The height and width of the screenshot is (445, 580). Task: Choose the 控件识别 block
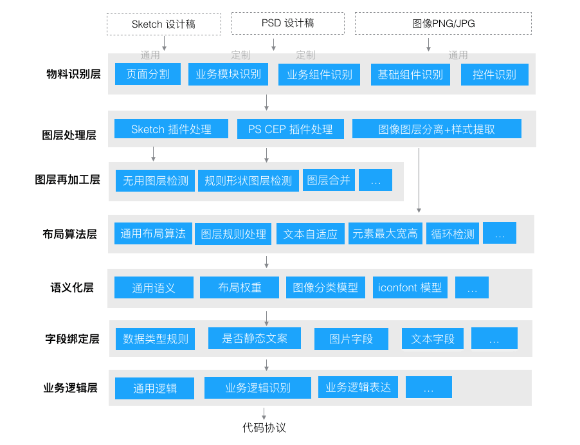[x=494, y=75]
